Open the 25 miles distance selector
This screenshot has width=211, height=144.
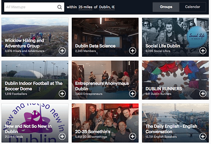[85, 7]
